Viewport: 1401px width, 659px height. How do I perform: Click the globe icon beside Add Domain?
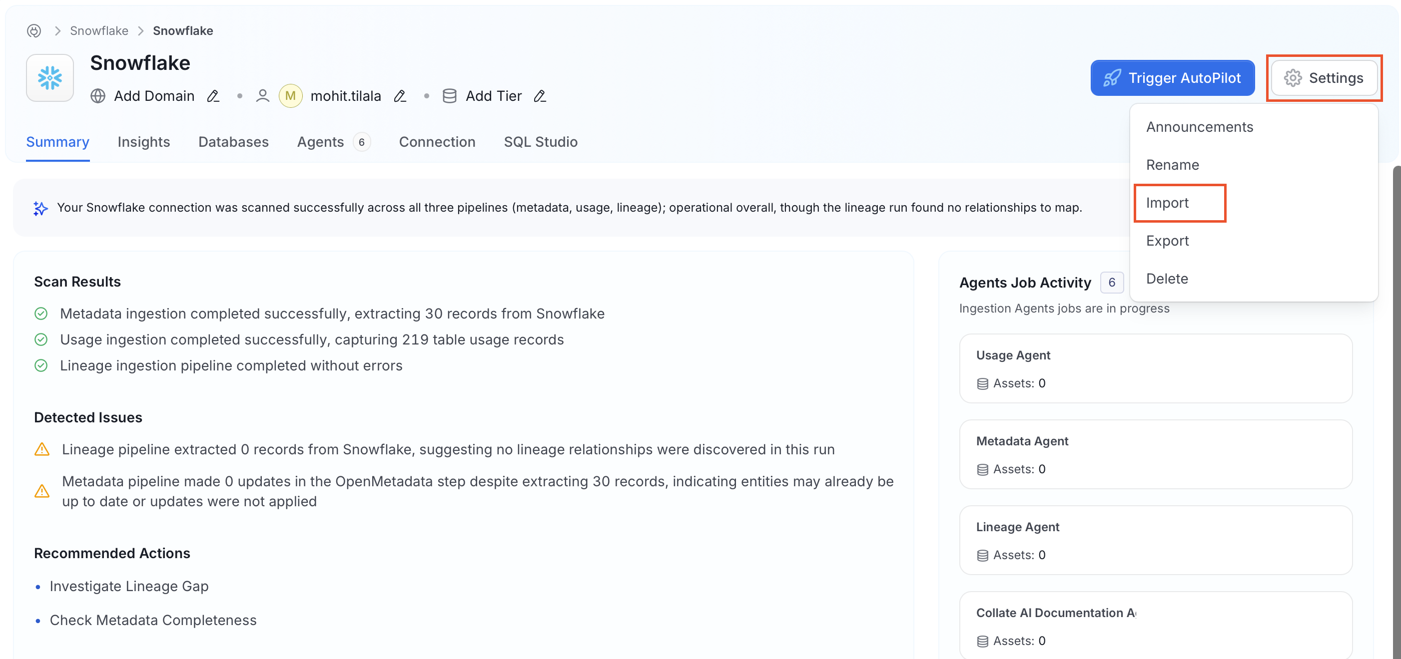pyautogui.click(x=98, y=96)
